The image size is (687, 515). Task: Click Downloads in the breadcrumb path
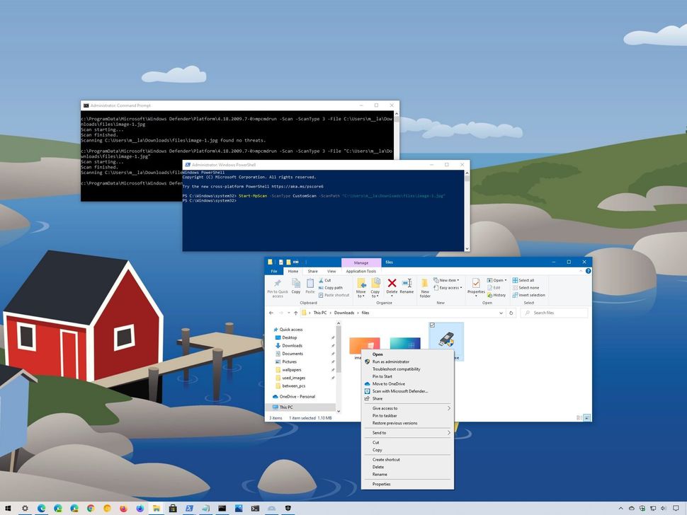(345, 313)
